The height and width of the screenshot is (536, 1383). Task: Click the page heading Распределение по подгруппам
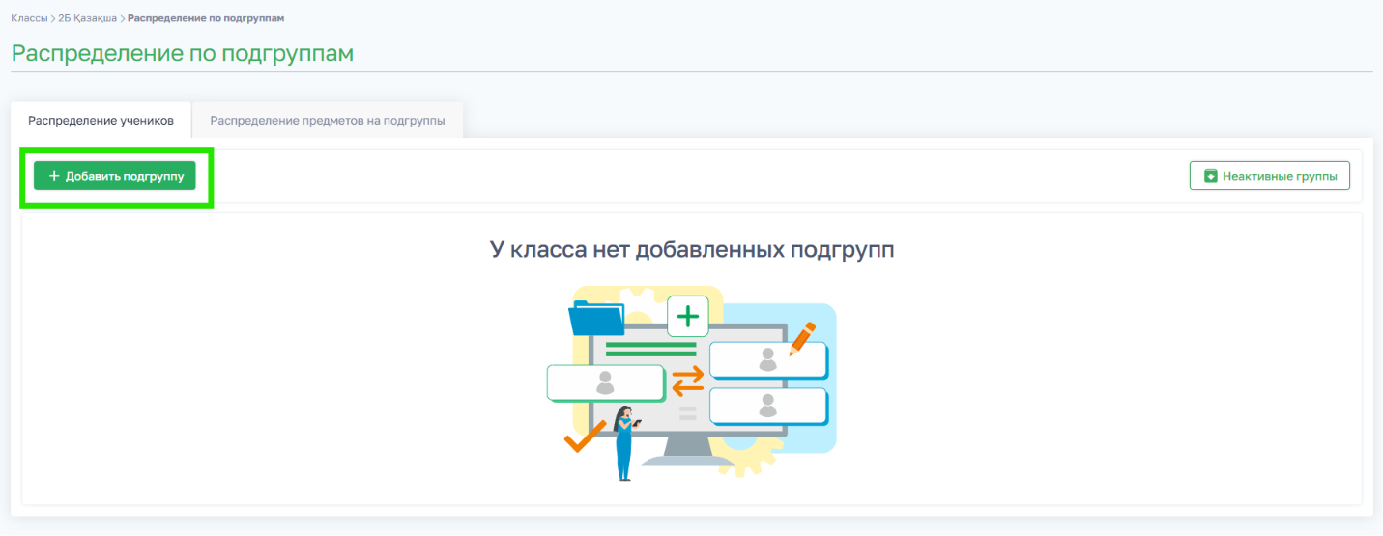(183, 53)
